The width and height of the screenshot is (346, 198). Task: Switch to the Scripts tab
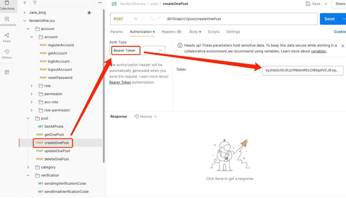213,32
